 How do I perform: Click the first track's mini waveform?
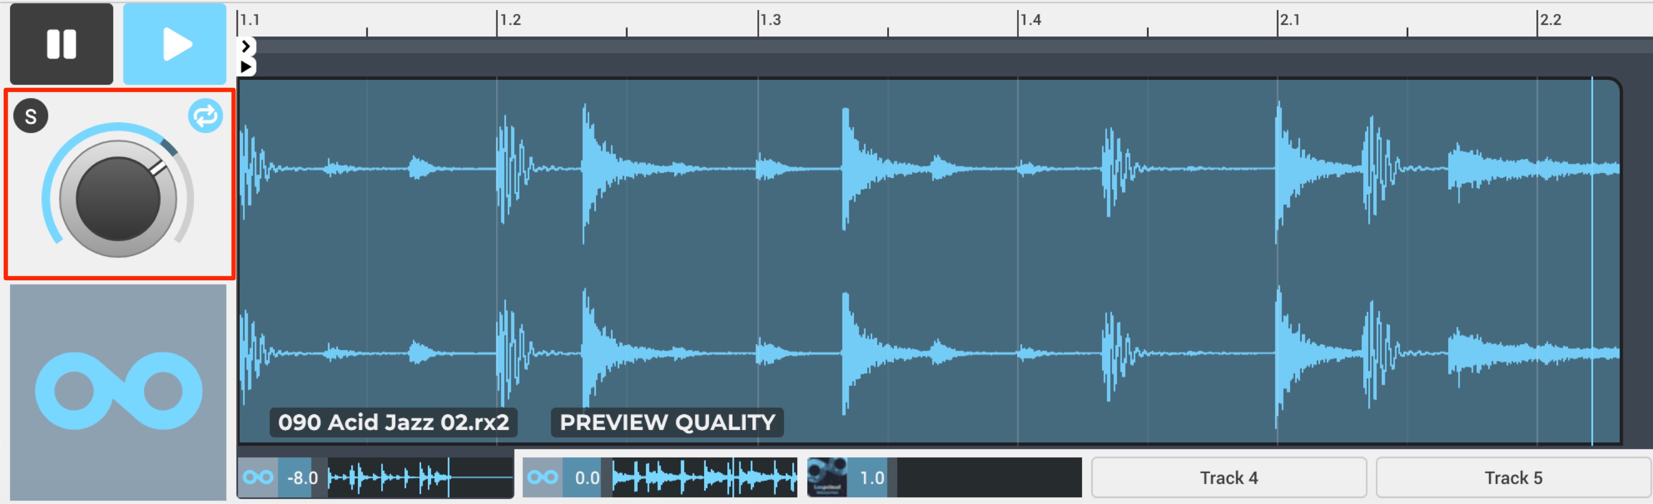420,478
